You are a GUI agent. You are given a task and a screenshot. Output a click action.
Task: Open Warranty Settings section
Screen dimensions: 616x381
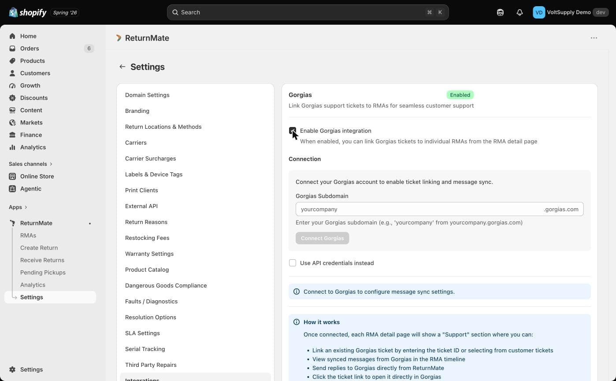pyautogui.click(x=149, y=254)
